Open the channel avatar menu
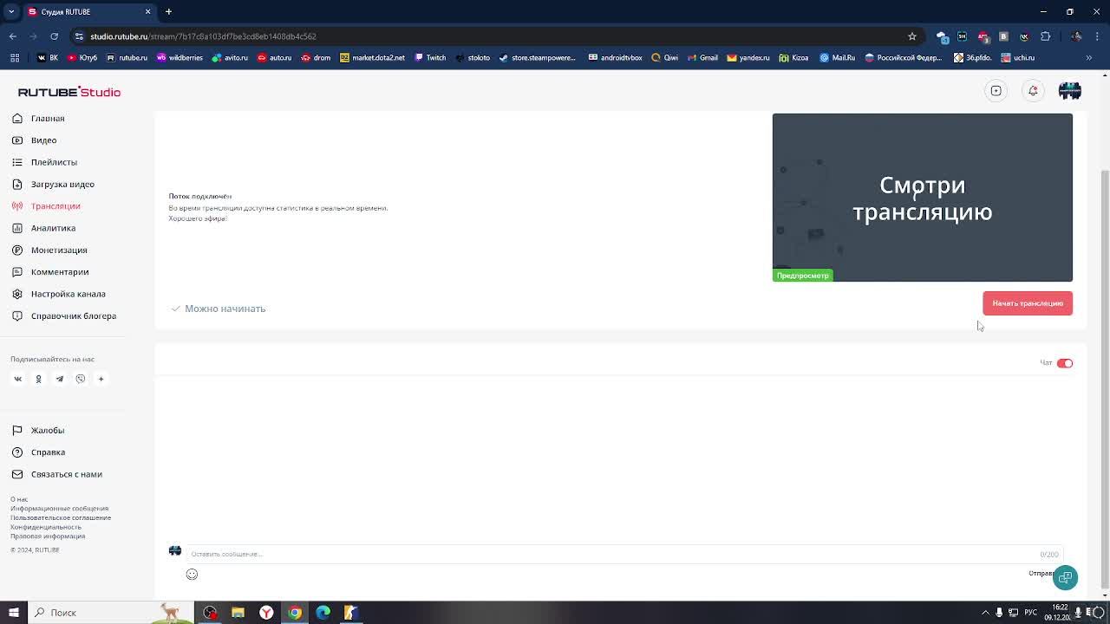Image resolution: width=1110 pixels, height=624 pixels. (x=1069, y=91)
